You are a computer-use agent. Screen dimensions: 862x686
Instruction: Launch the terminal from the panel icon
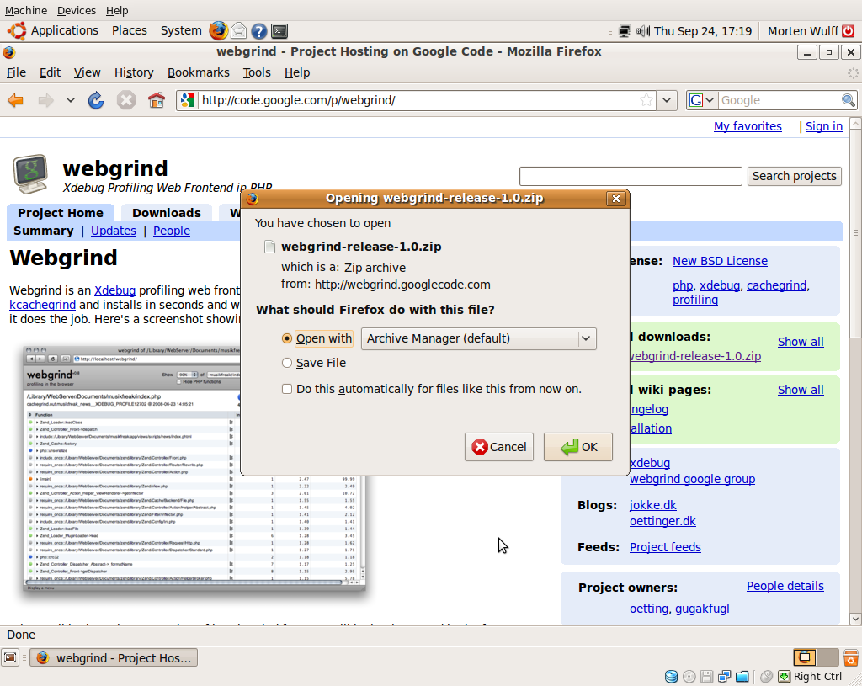tap(279, 31)
